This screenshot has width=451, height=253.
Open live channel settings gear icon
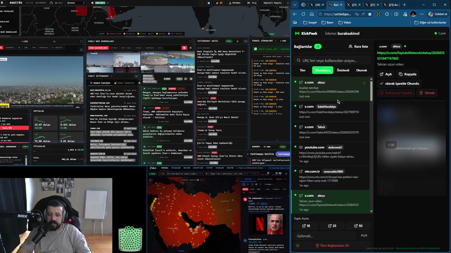81,50
